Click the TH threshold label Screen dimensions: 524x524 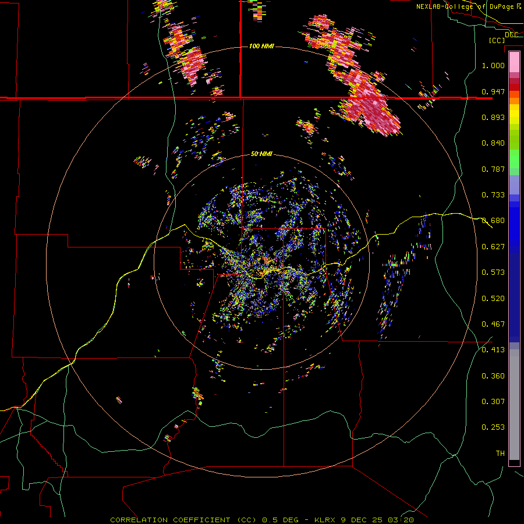[x=500, y=453]
